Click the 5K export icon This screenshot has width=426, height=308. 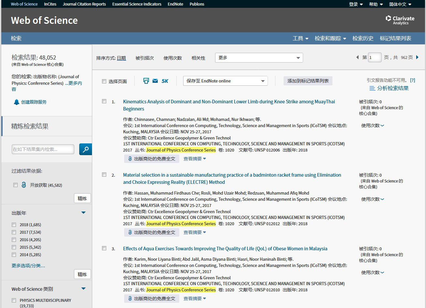(x=165, y=81)
